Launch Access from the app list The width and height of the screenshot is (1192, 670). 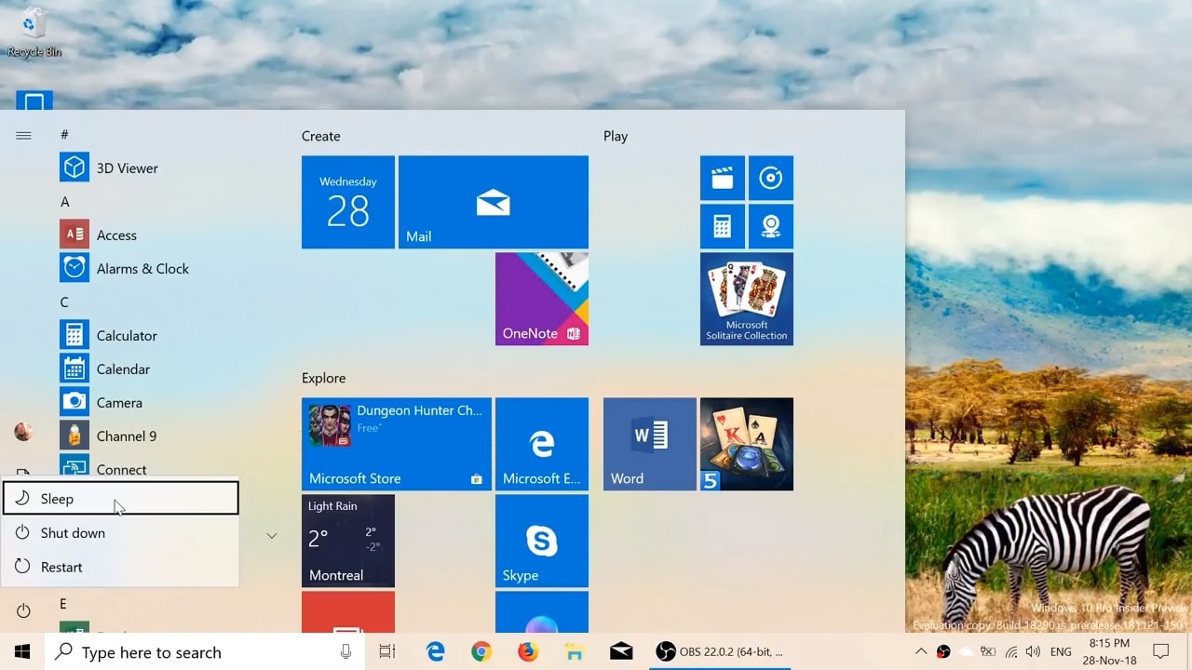[98, 234]
